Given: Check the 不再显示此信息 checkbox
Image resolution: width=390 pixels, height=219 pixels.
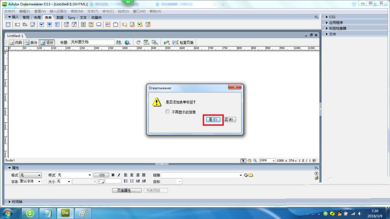Looking at the screenshot, I should pyautogui.click(x=167, y=111).
